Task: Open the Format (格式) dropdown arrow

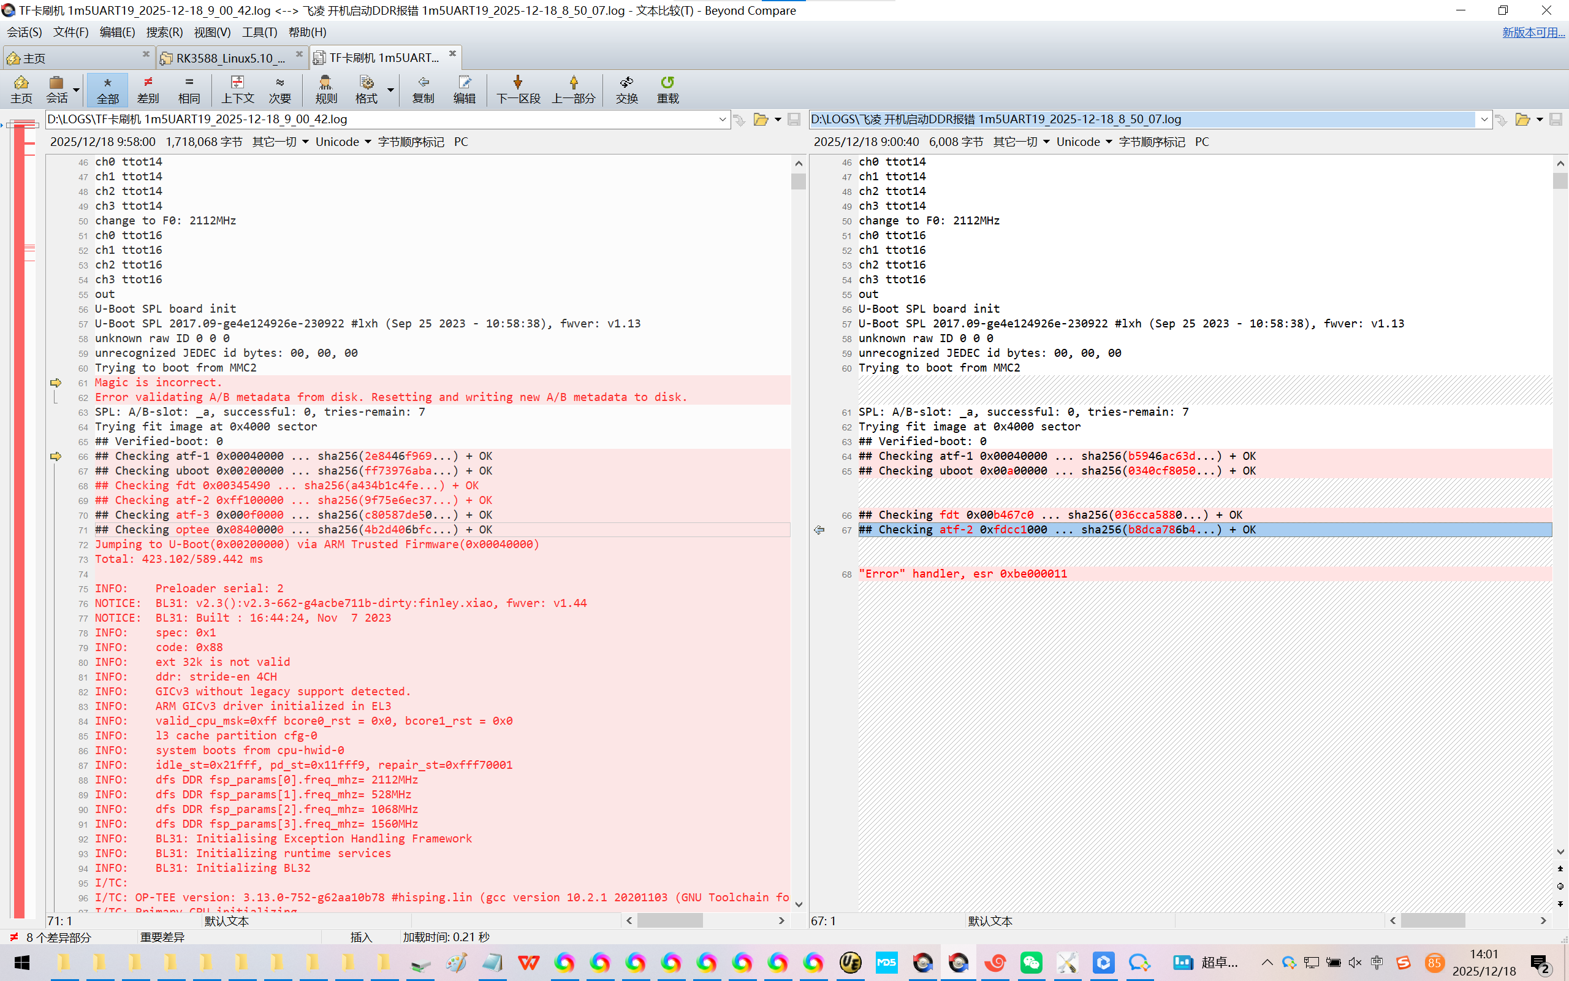Action: point(391,90)
